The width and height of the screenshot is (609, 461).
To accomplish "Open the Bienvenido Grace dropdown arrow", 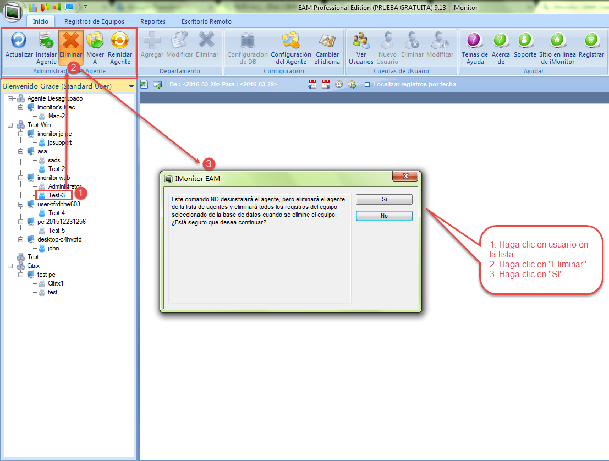I will pyautogui.click(x=131, y=86).
